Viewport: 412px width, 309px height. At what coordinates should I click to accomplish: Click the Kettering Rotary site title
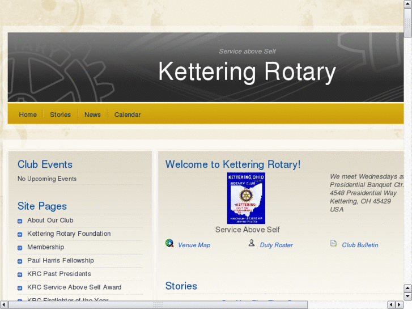point(247,71)
